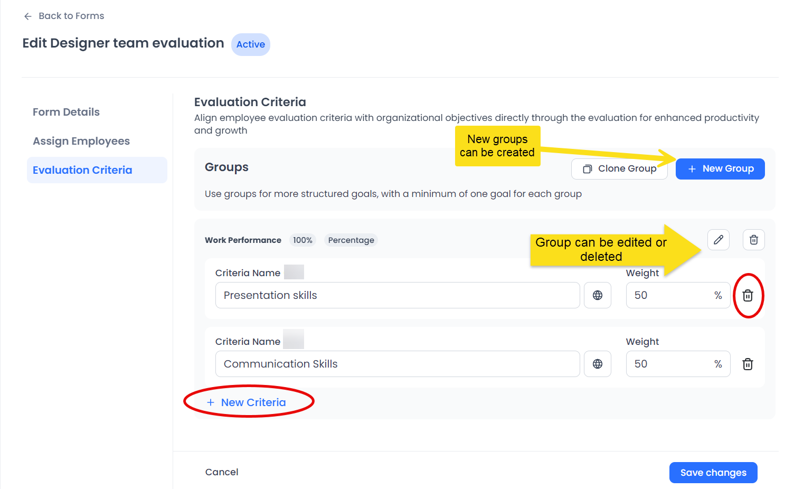Select the Evaluation Criteria sidebar item
794x489 pixels.
point(82,170)
